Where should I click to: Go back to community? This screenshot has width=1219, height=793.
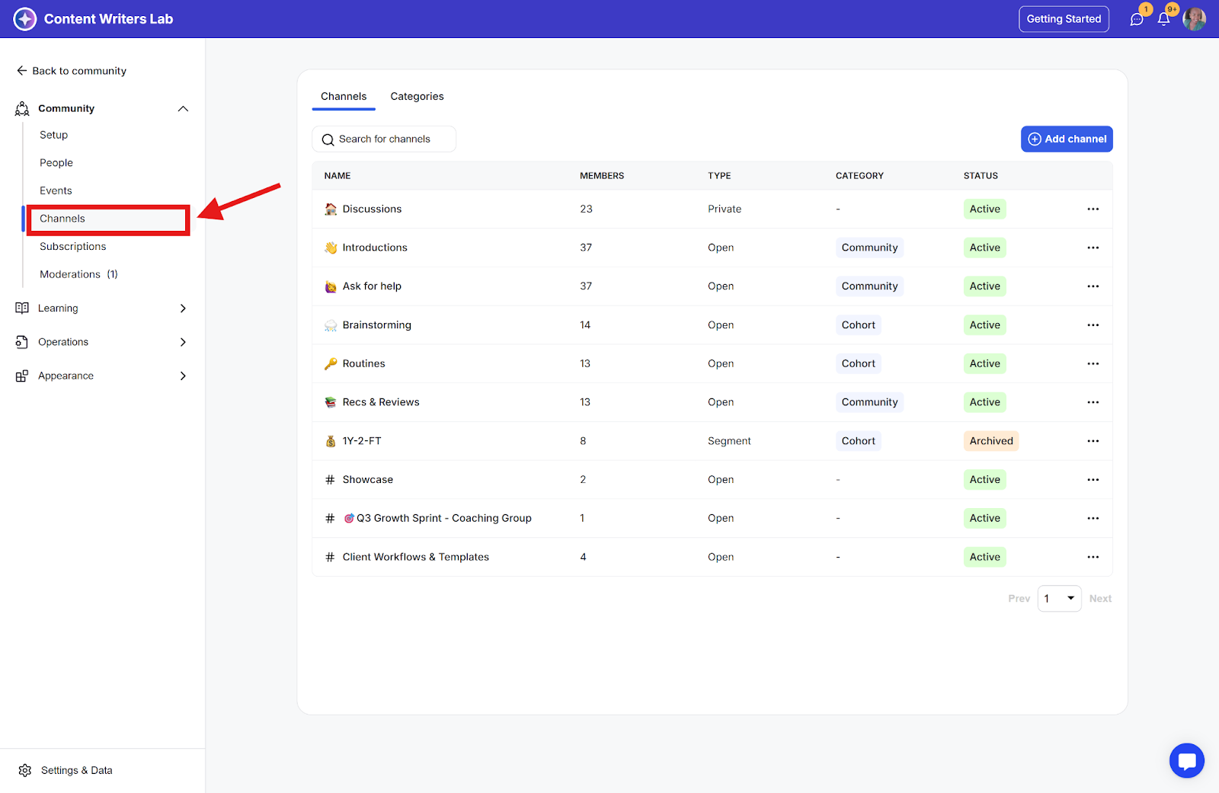(72, 71)
